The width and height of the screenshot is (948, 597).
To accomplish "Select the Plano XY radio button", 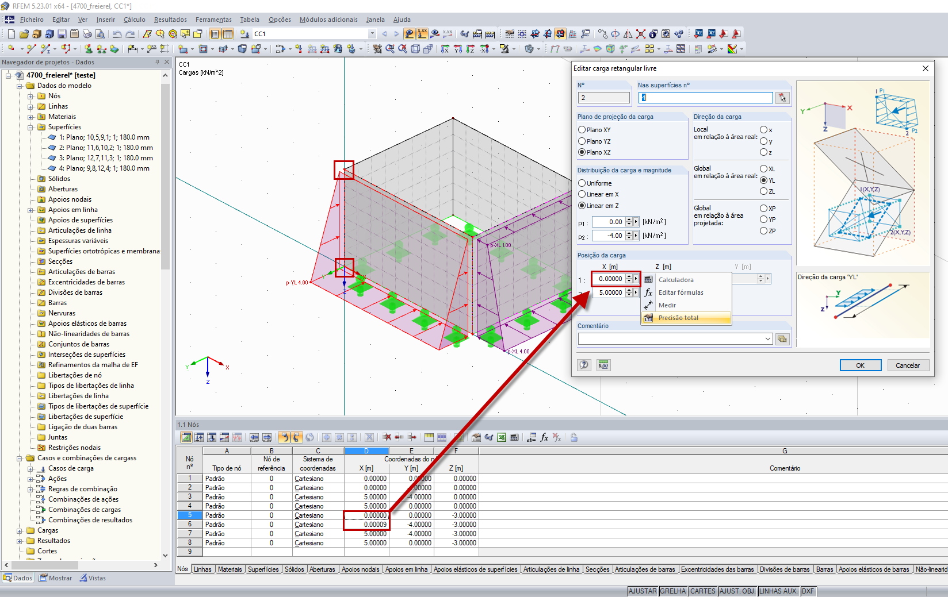I will coord(582,130).
